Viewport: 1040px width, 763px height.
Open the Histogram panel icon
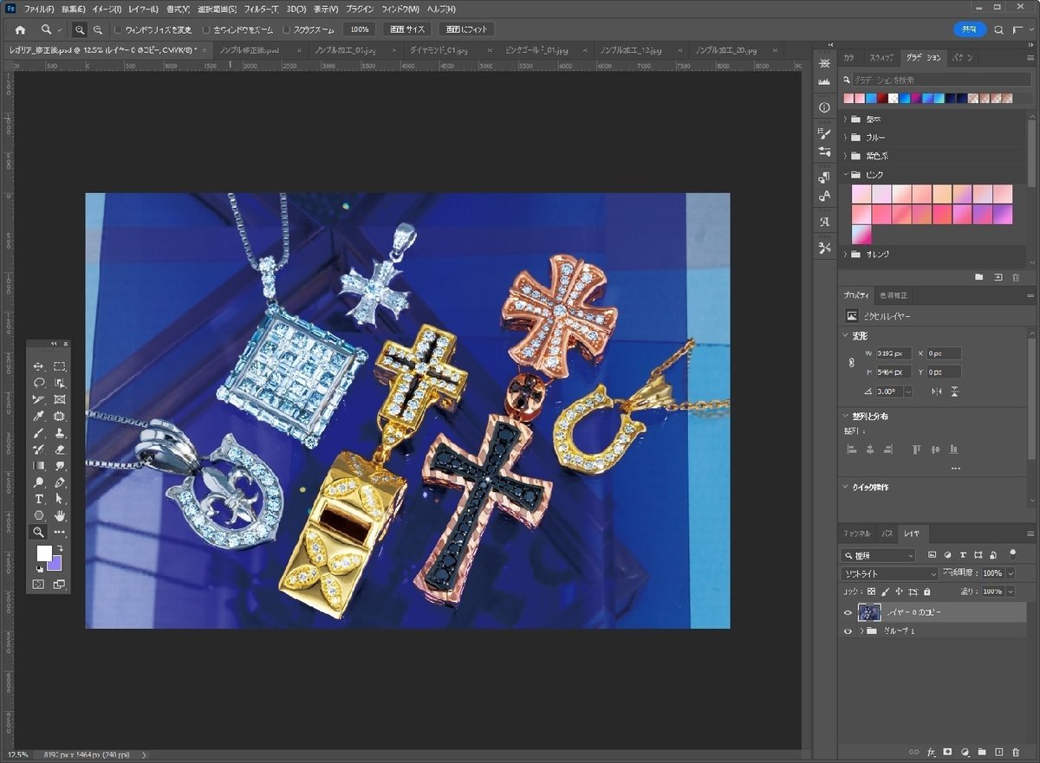(824, 81)
